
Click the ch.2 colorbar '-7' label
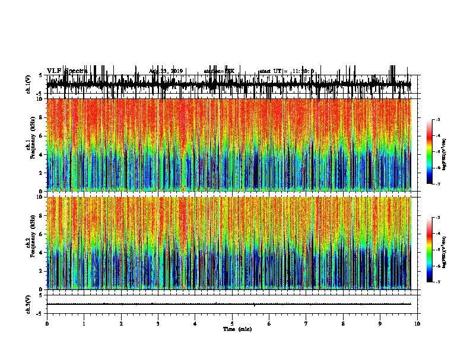click(438, 282)
